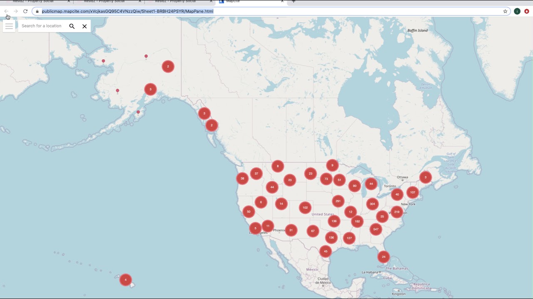Reload the Mapcite map page
Image resolution: width=533 pixels, height=299 pixels.
[x=25, y=11]
